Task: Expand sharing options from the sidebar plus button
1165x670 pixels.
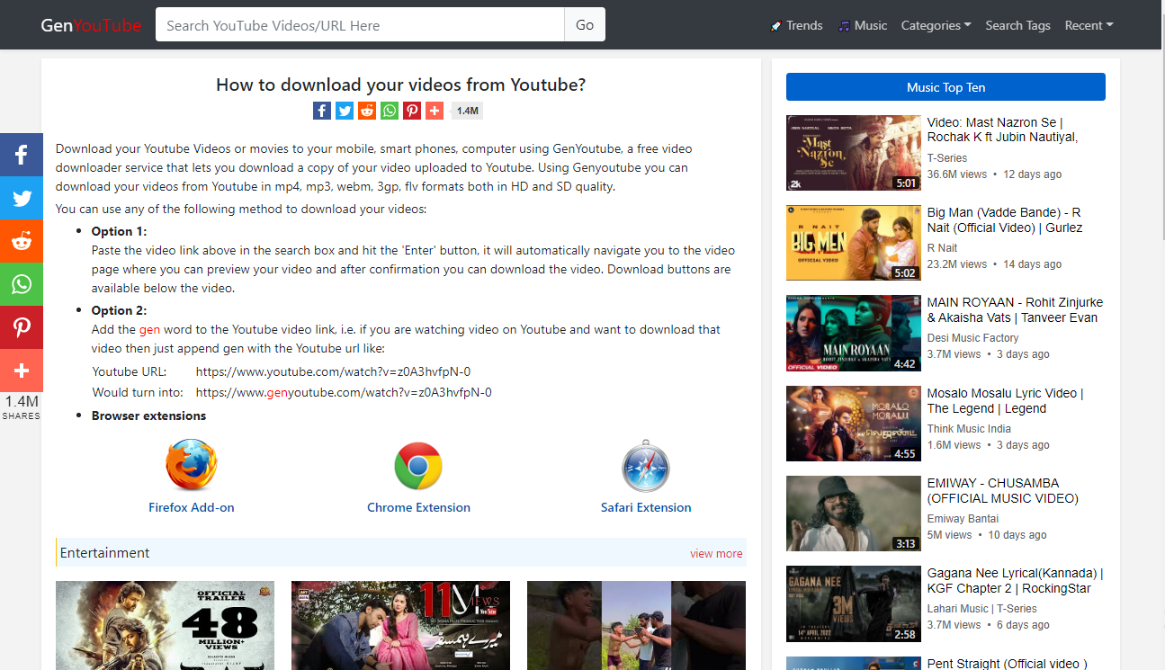Action: (x=21, y=371)
